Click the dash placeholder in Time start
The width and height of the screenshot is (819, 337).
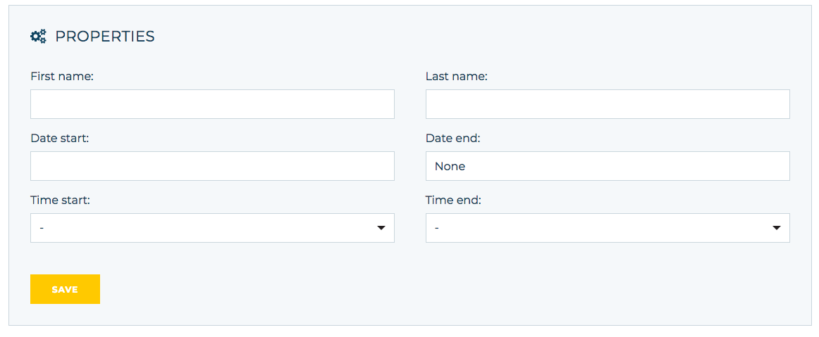[x=42, y=228]
